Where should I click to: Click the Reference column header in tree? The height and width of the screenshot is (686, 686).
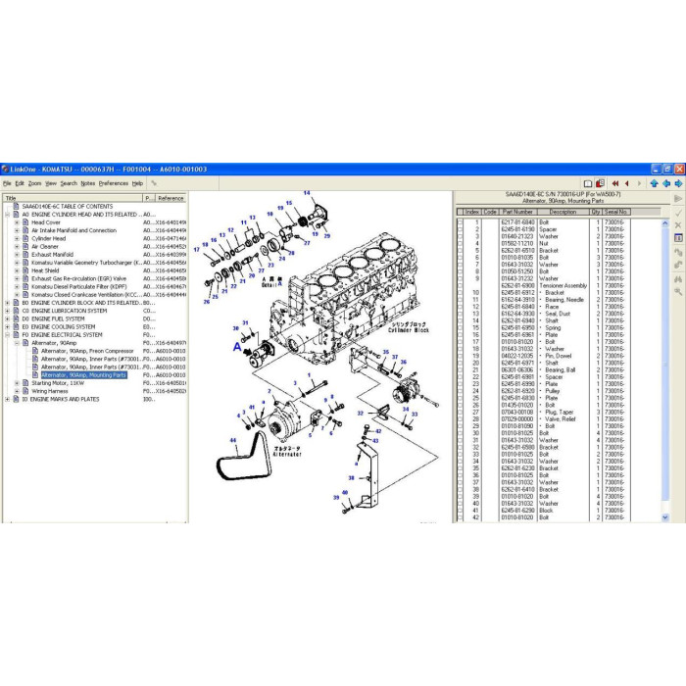point(171,198)
